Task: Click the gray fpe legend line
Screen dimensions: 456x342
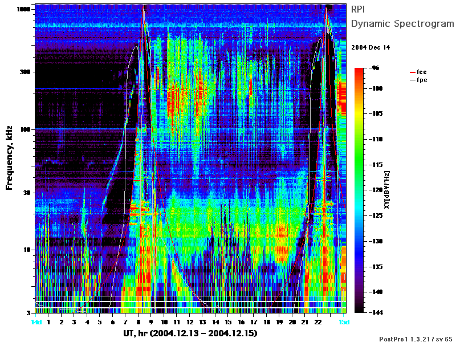Action: click(x=413, y=80)
